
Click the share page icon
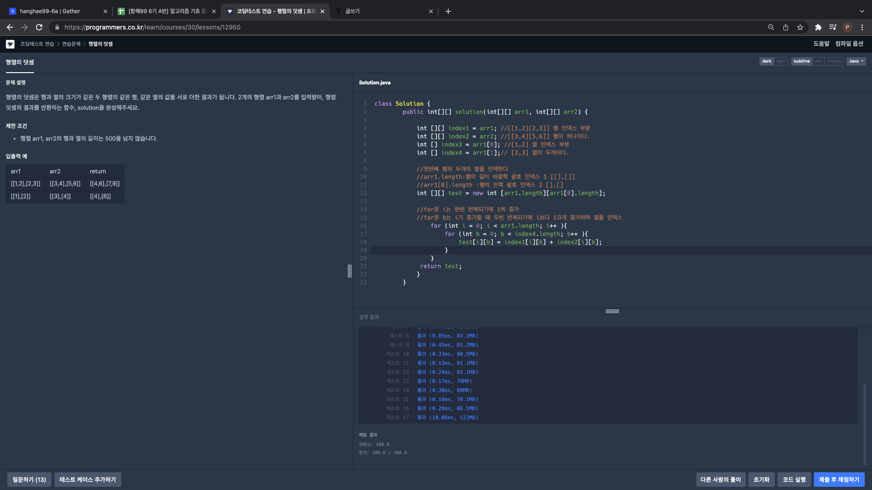point(785,27)
